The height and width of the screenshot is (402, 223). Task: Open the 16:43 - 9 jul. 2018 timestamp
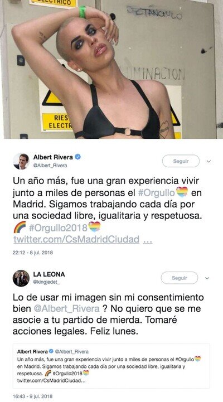tap(32, 396)
